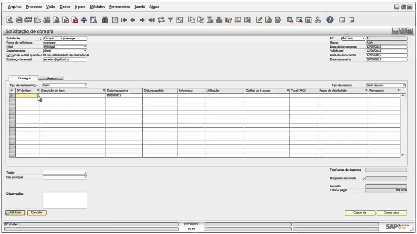Click the Fax toolbar icon
The image size is (417, 234).
pyautogui.click(x=47, y=20)
